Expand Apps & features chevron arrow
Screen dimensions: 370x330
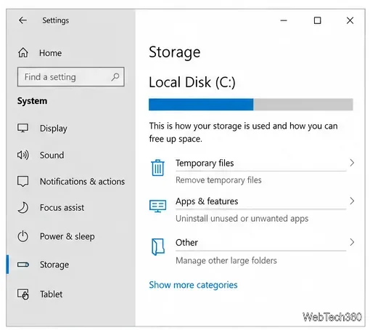tap(352, 201)
